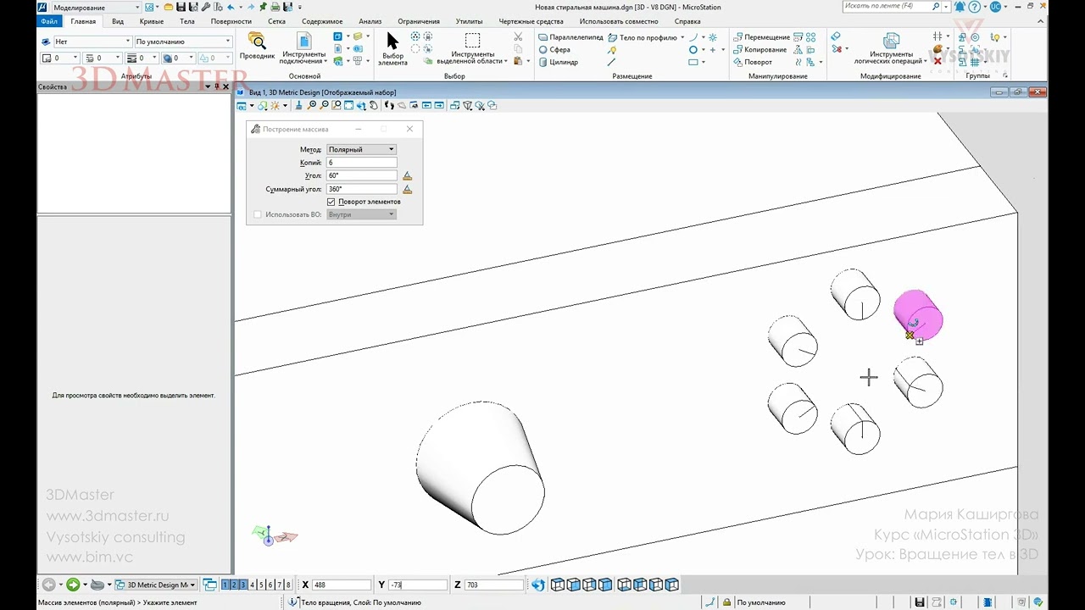Open the По умолчанию template dropdown in ribbon
This screenshot has height=610, width=1085.
coord(183,42)
